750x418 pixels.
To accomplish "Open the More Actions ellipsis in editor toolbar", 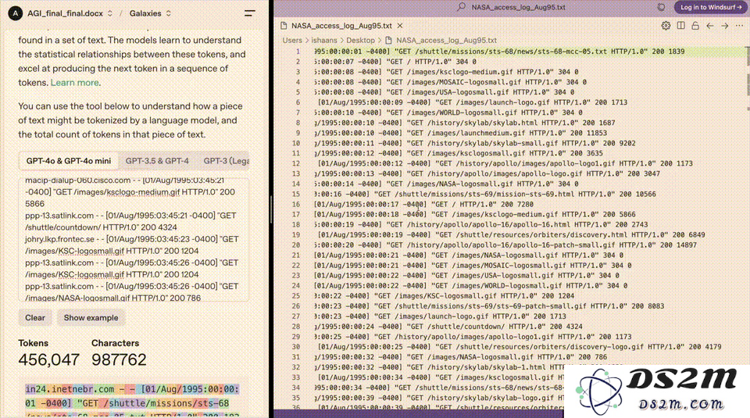I will click(x=740, y=26).
